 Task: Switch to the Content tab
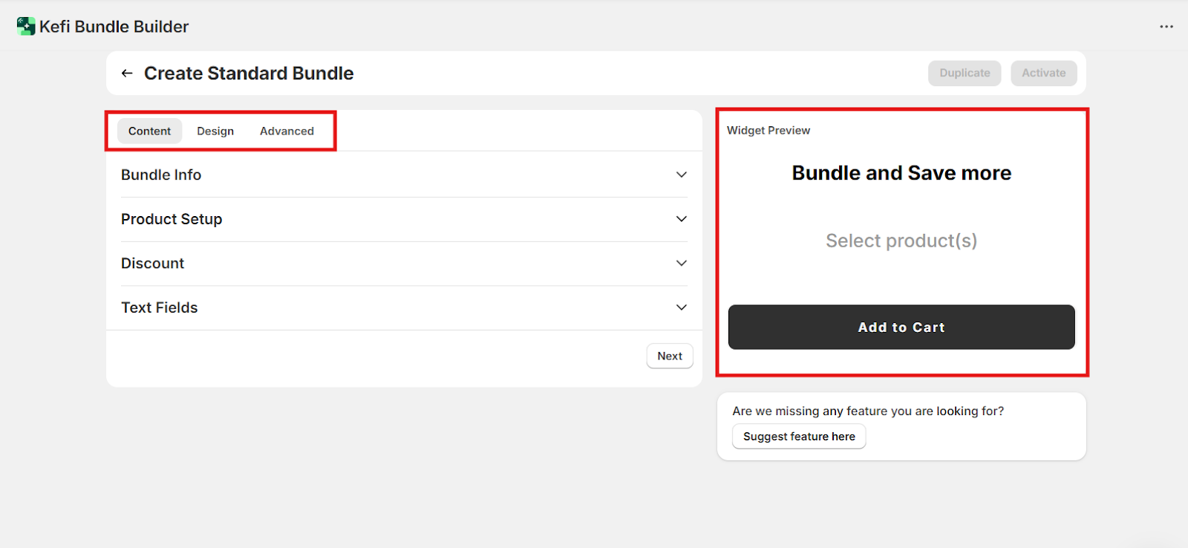pos(149,131)
